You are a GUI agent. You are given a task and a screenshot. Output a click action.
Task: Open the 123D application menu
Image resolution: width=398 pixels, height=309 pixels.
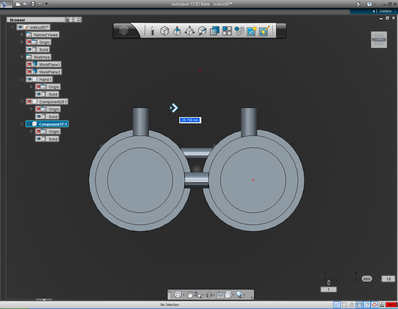point(6,4)
